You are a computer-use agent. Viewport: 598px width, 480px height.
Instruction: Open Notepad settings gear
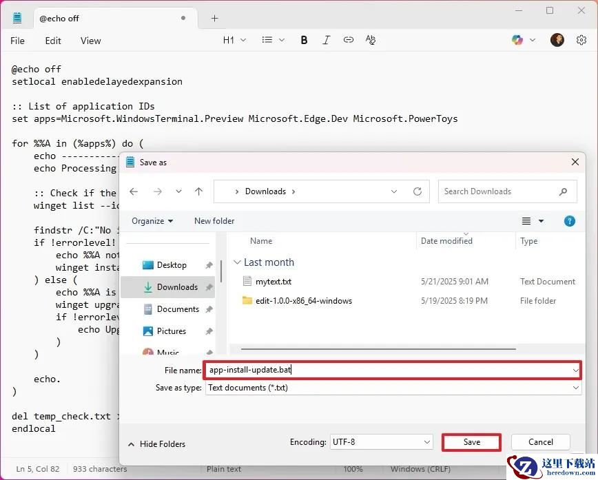[581, 40]
